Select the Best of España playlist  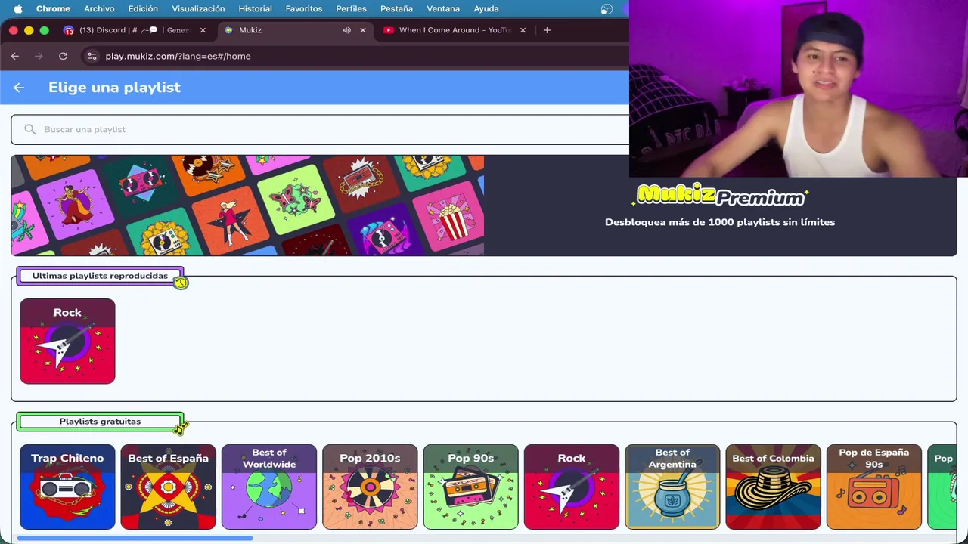pyautogui.click(x=168, y=487)
